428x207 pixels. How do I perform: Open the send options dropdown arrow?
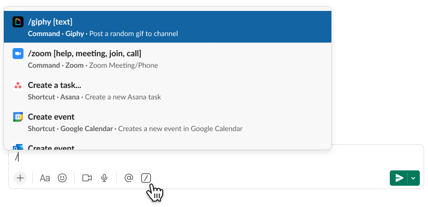click(x=414, y=178)
